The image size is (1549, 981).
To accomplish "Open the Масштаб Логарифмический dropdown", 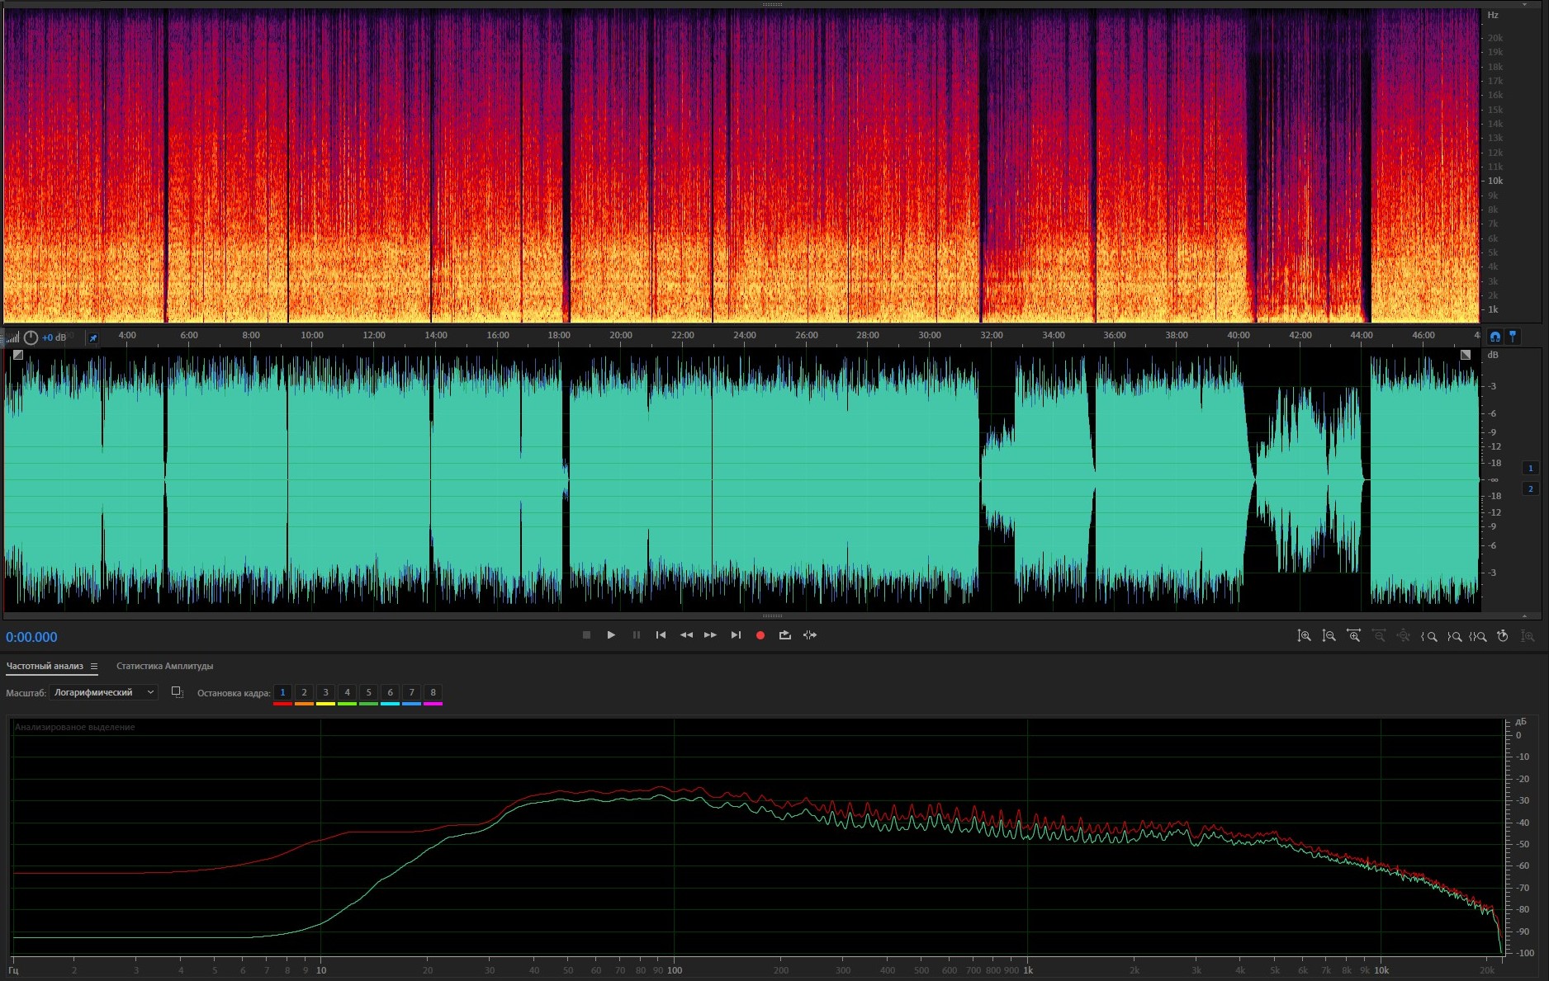I will point(103,692).
